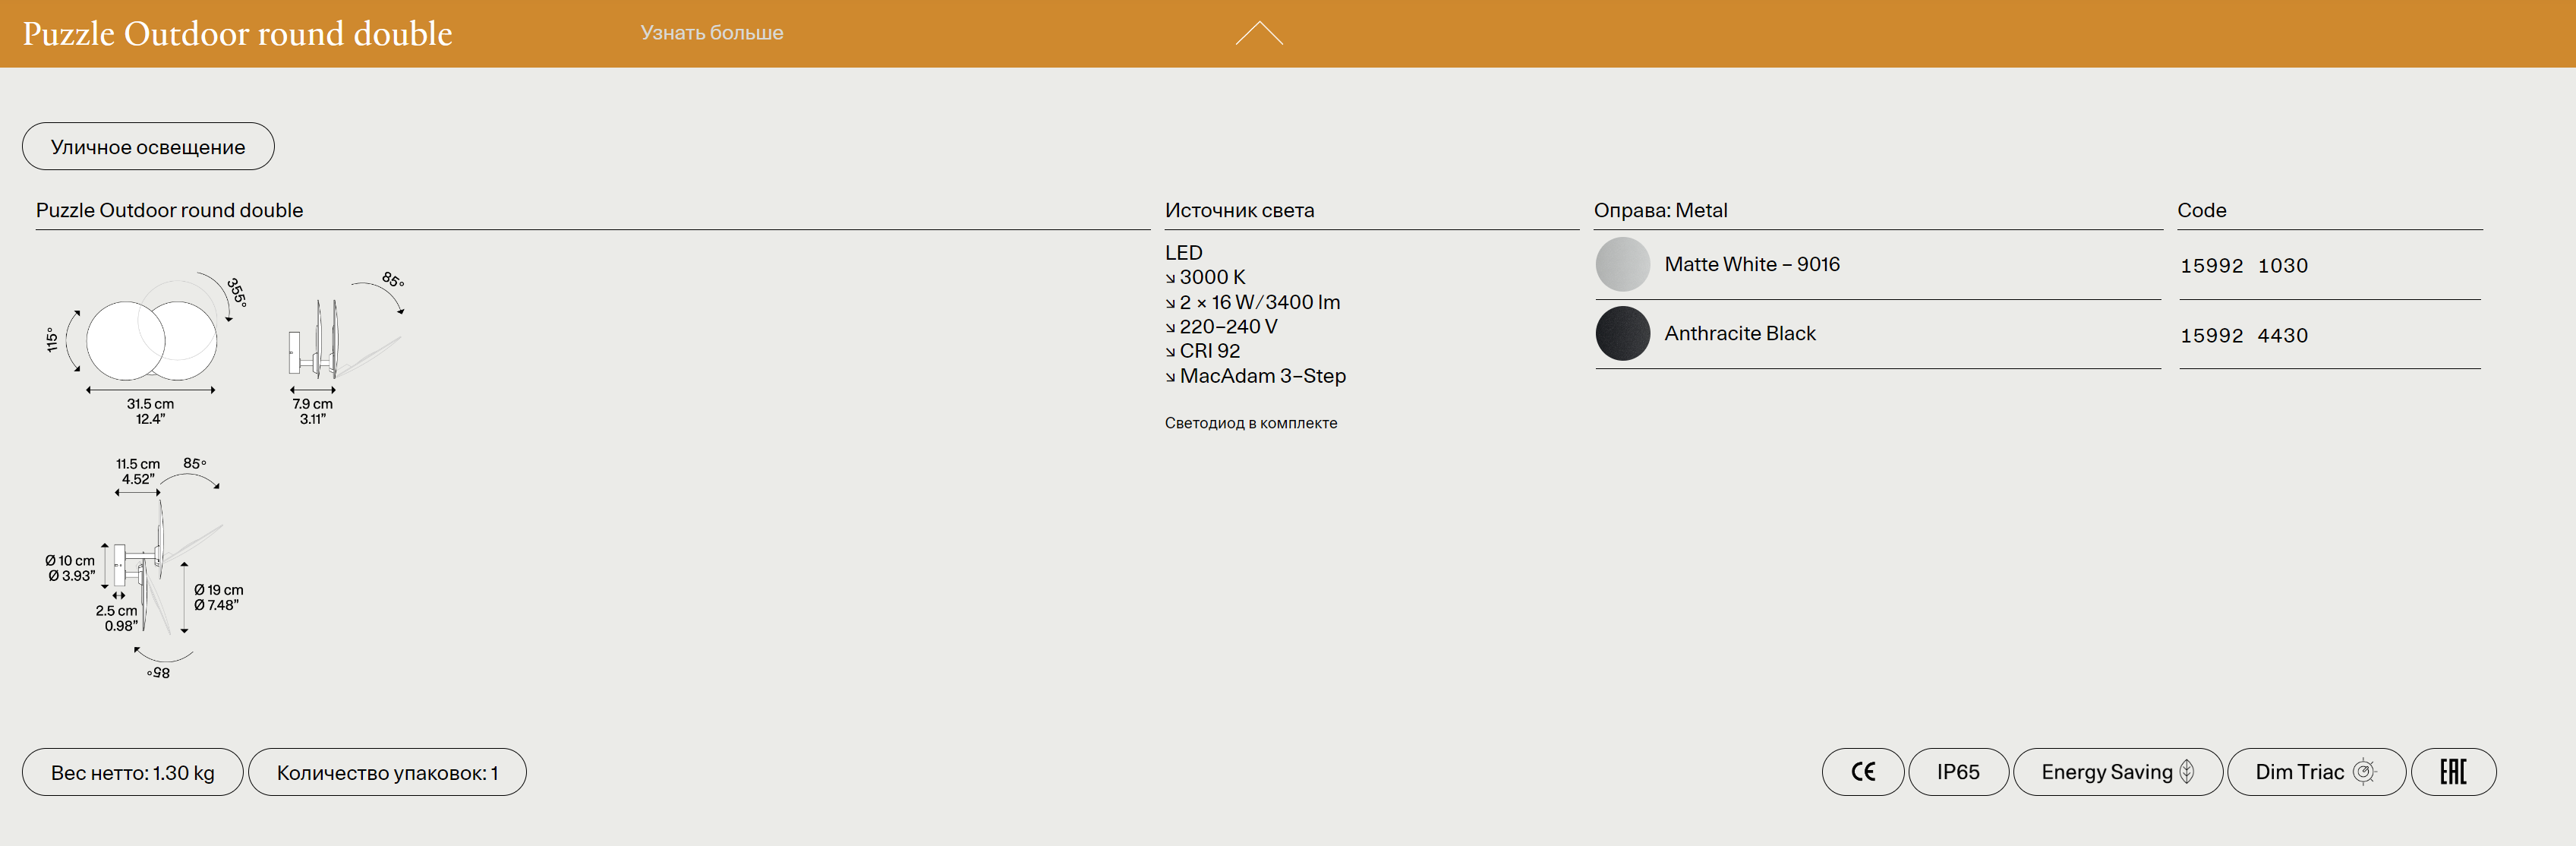Click the Вес нетто 1.30 kg badge

(x=132, y=773)
